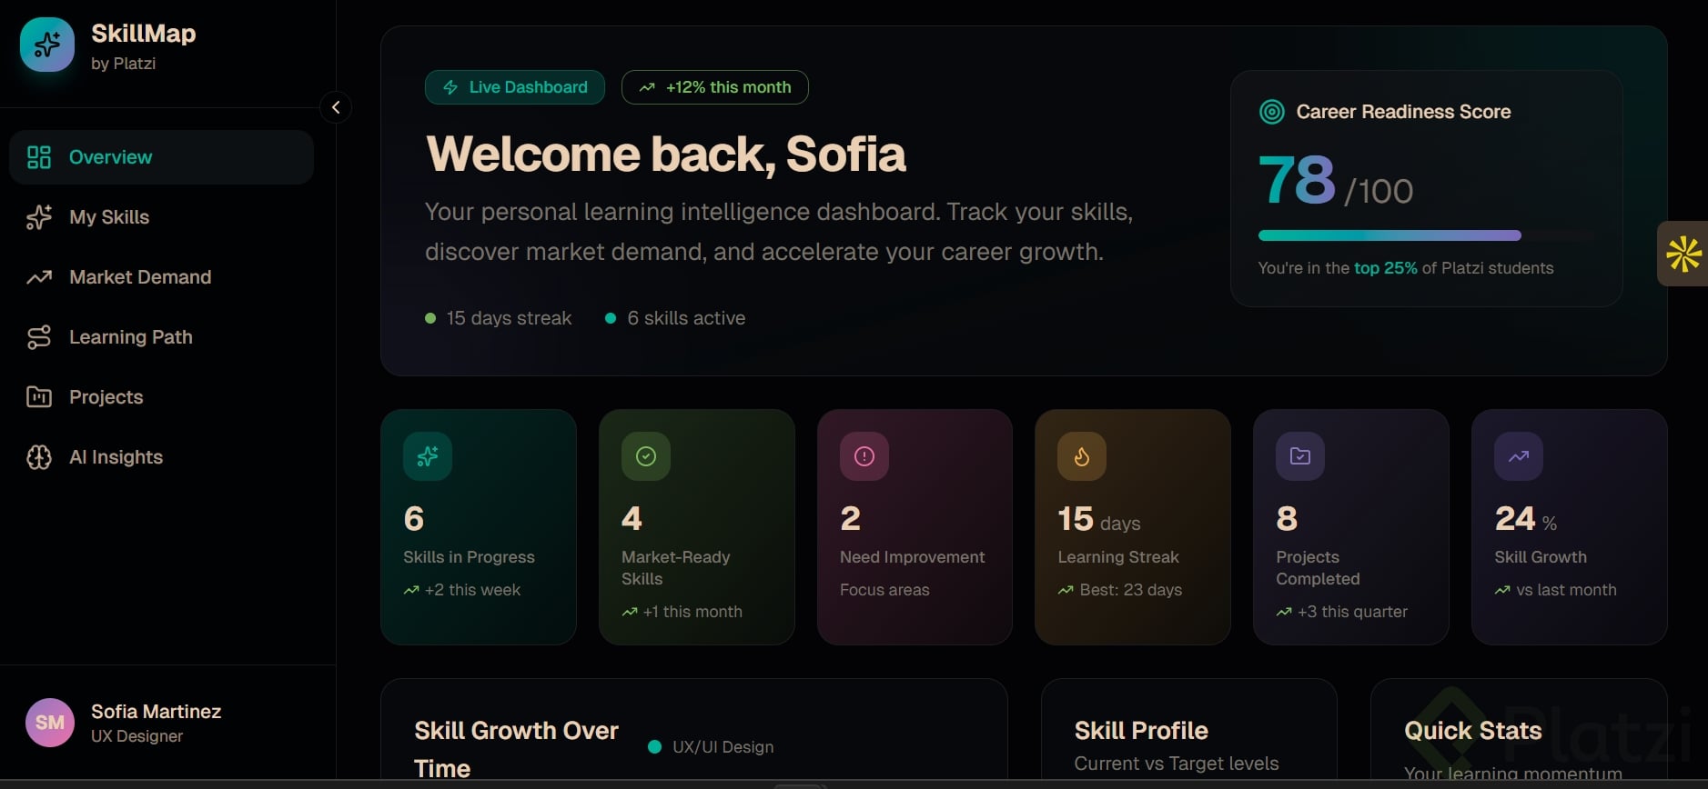
Task: Click the Market-Ready Skills checkmark icon
Action: (x=646, y=456)
